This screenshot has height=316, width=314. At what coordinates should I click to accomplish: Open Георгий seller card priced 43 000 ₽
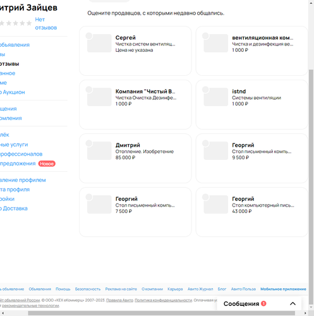click(252, 212)
